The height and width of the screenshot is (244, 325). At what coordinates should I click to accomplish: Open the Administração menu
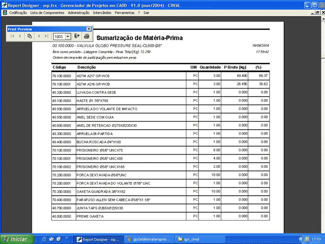coord(79,12)
